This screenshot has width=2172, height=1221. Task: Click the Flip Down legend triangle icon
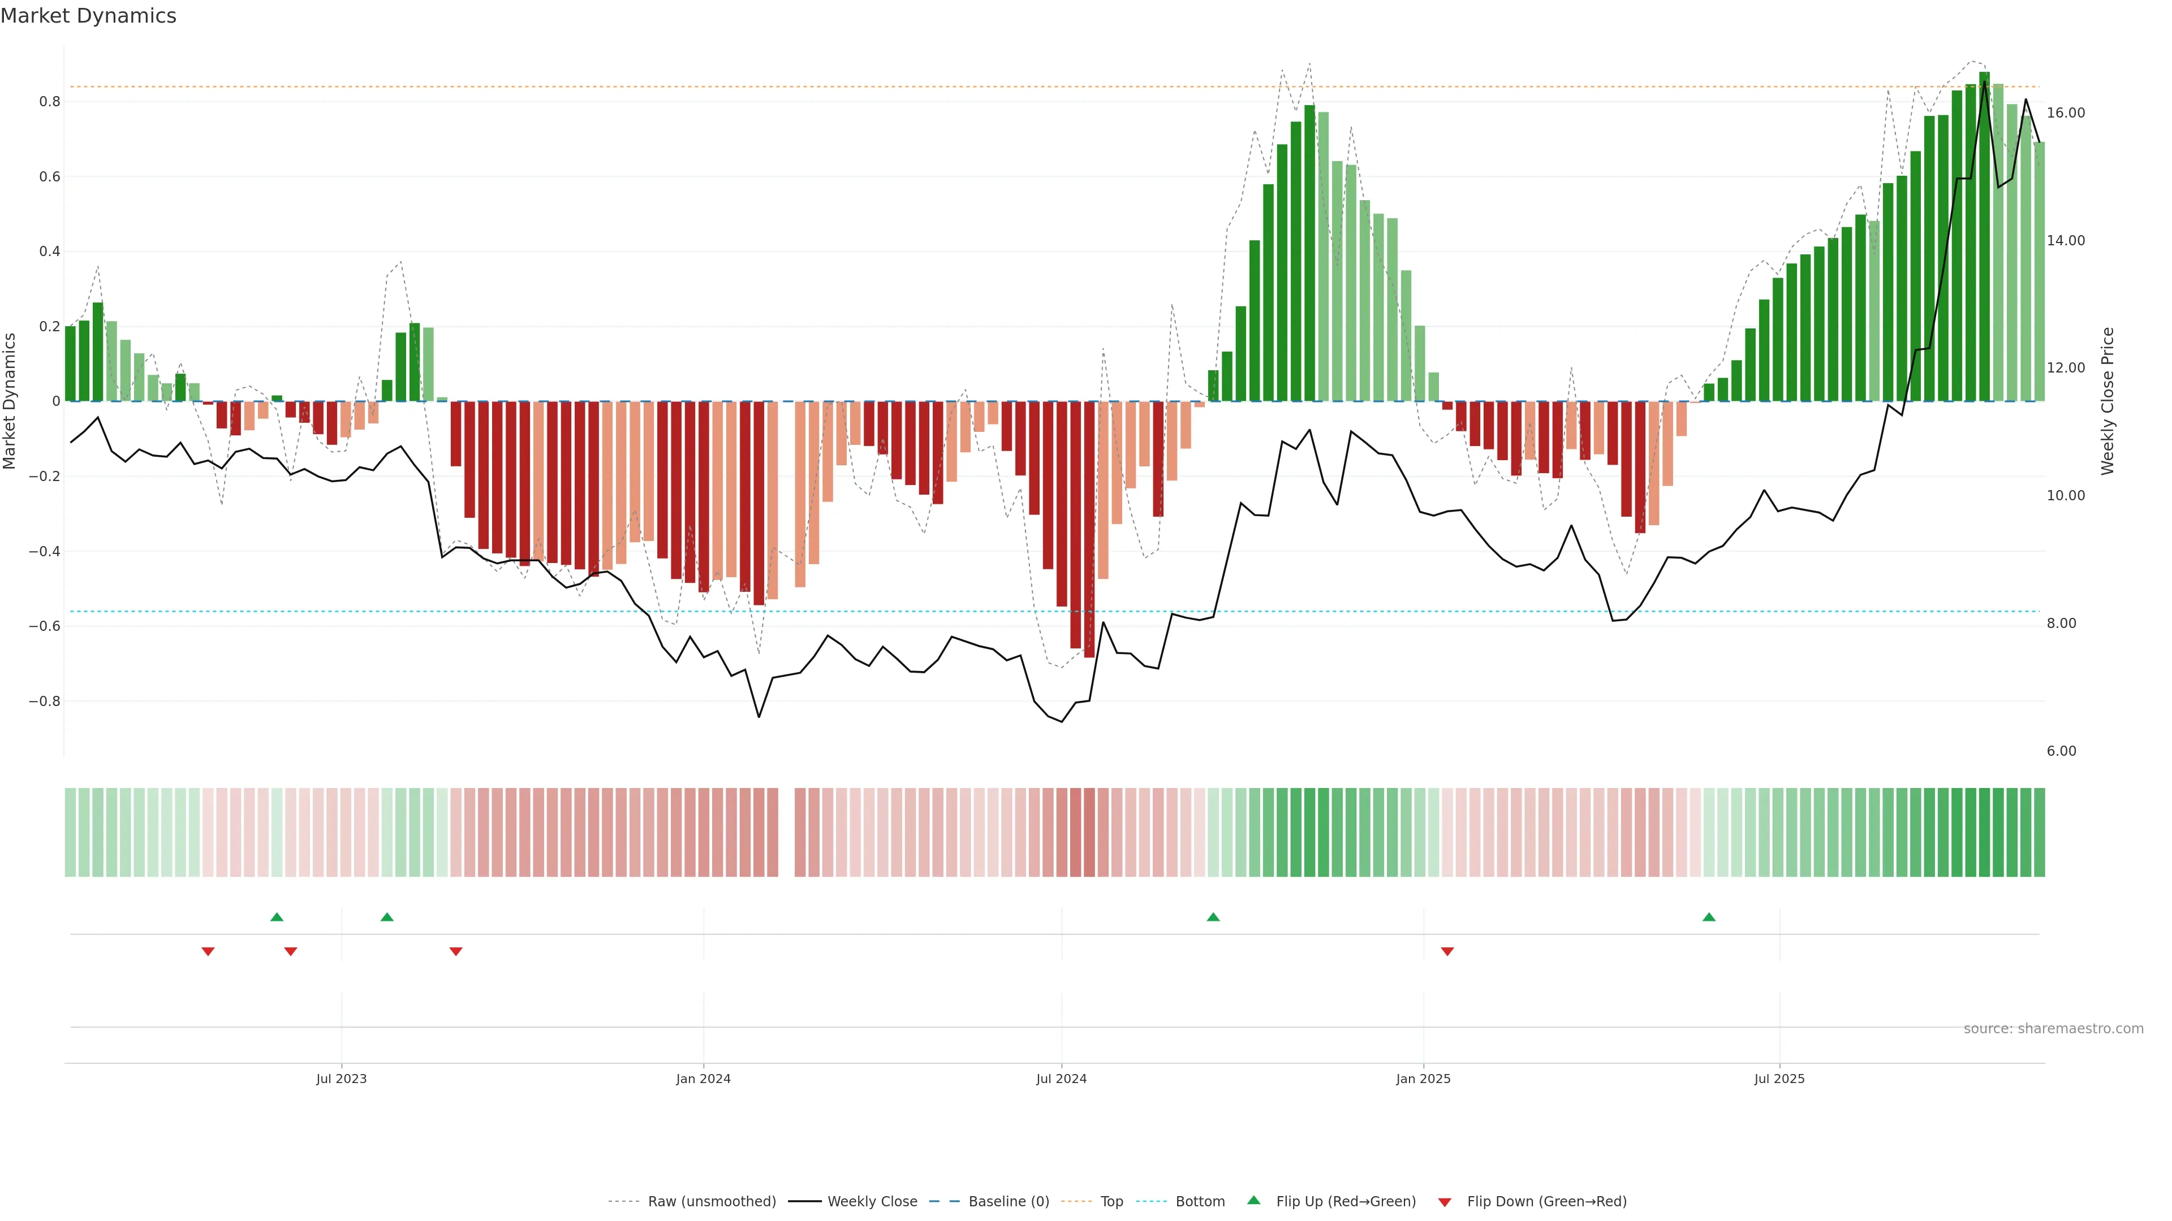pyautogui.click(x=1445, y=1202)
